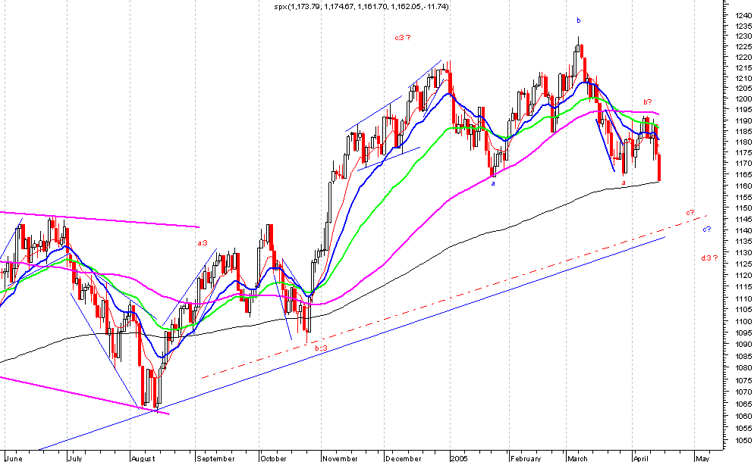Viewport: 754px width, 462px height.
Task: Click the red 'd:3 ?' projection label
Action: point(709,258)
